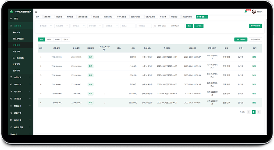Open 详情 for task T230925001
This screenshot has height=150, width=274.
click(x=254, y=103)
